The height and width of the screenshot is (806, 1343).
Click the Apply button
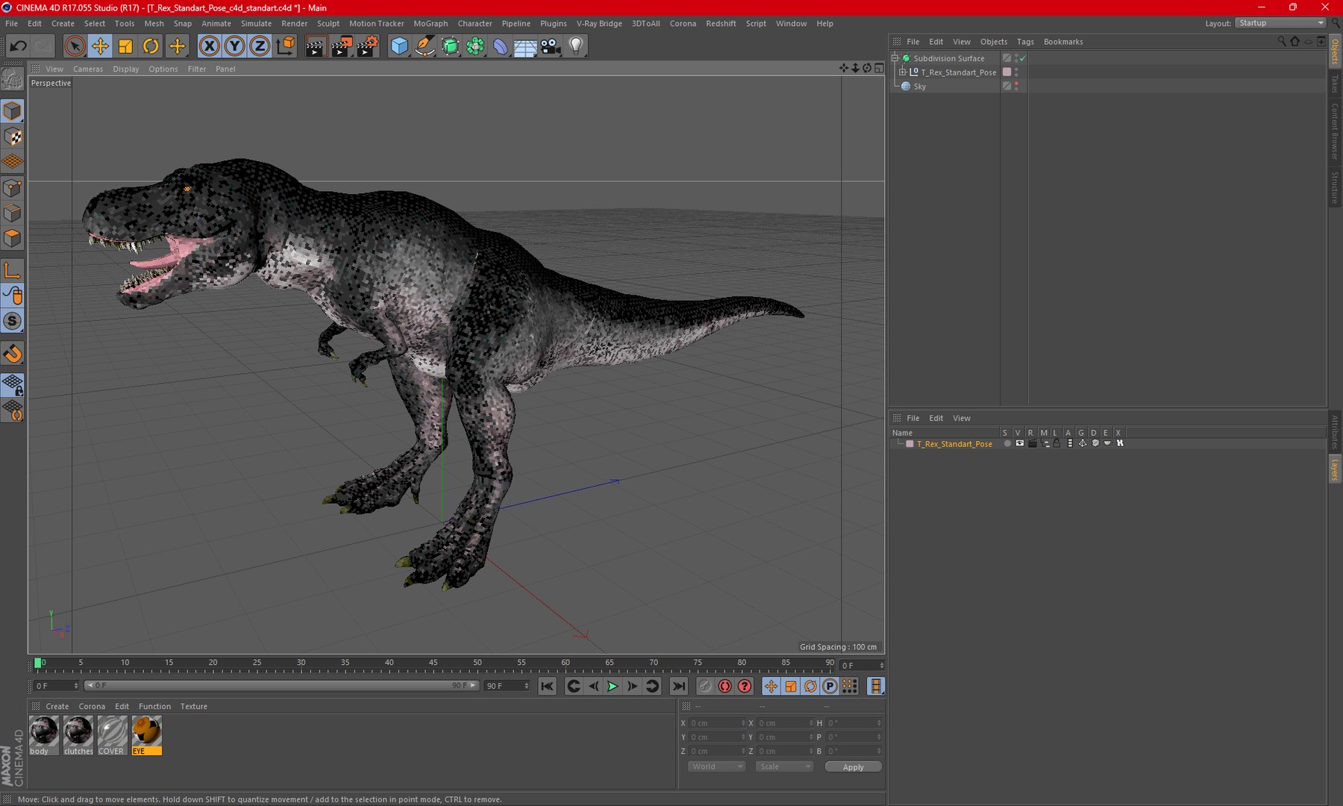pos(854,766)
